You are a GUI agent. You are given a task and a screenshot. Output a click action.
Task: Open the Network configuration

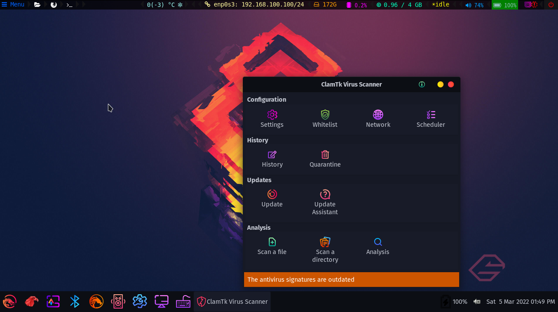coord(378,119)
